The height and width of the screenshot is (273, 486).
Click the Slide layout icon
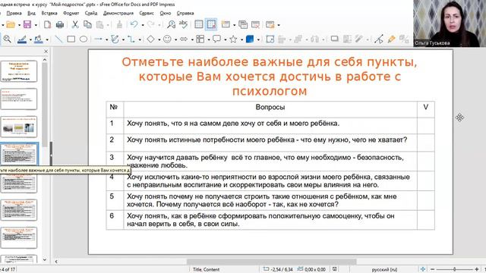pos(270,24)
